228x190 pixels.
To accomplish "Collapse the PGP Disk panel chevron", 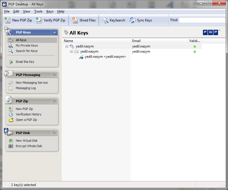I will 54,133.
